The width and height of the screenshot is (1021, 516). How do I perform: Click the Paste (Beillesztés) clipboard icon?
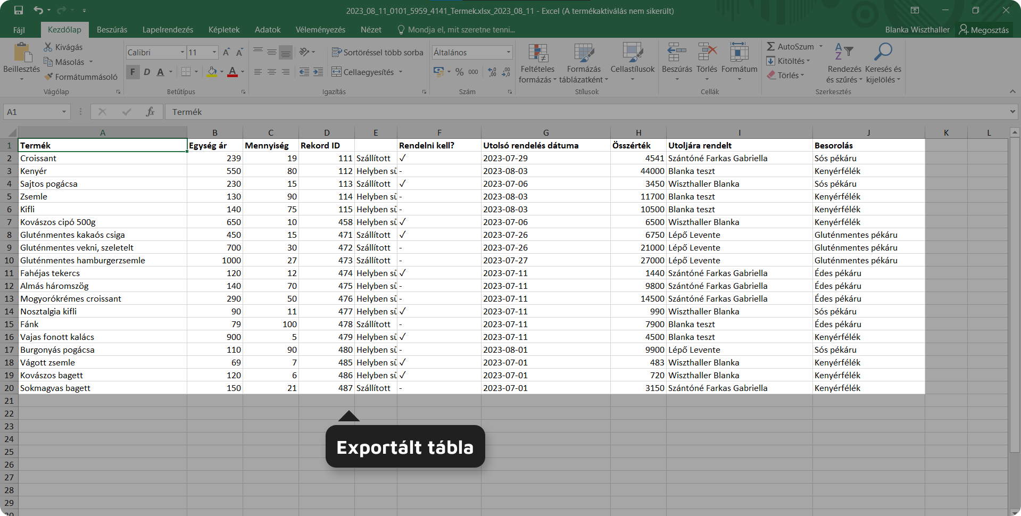[x=22, y=53]
